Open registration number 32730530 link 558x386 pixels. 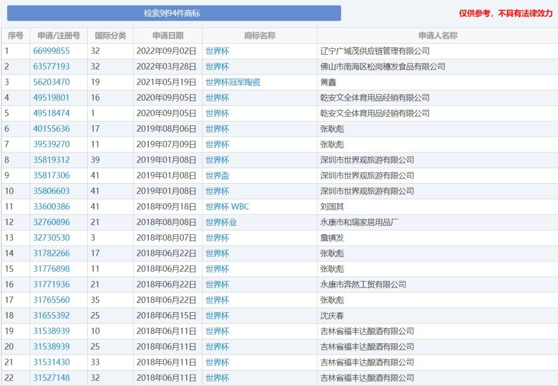pyautogui.click(x=51, y=238)
